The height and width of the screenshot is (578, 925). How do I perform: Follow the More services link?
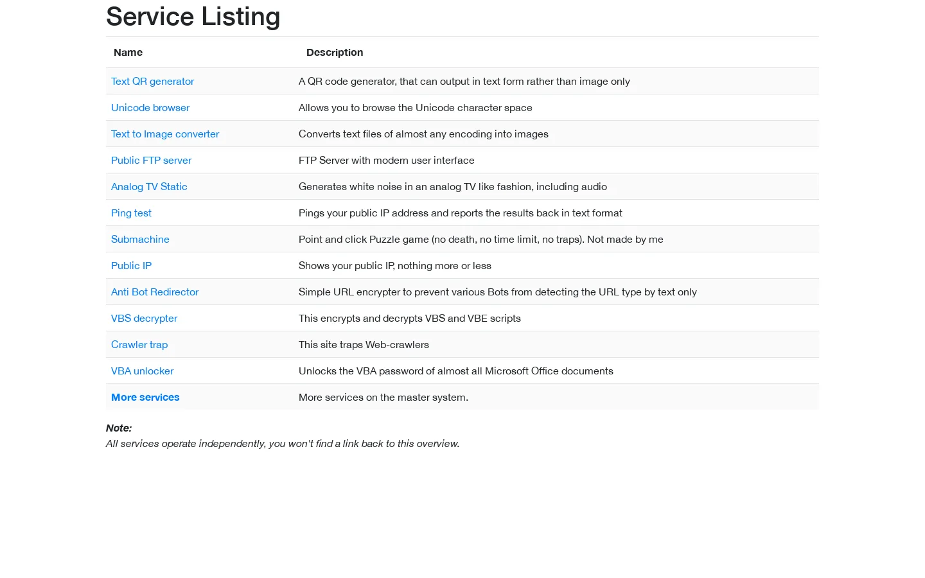pos(145,398)
